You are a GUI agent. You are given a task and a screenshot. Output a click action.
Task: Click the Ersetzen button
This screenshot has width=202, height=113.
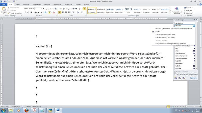coord(189,10)
